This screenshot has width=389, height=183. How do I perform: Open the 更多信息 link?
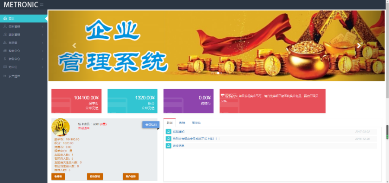pyautogui.click(x=179, y=146)
